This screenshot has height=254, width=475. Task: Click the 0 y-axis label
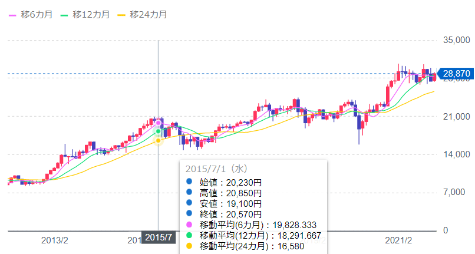pyautogui.click(x=446, y=230)
